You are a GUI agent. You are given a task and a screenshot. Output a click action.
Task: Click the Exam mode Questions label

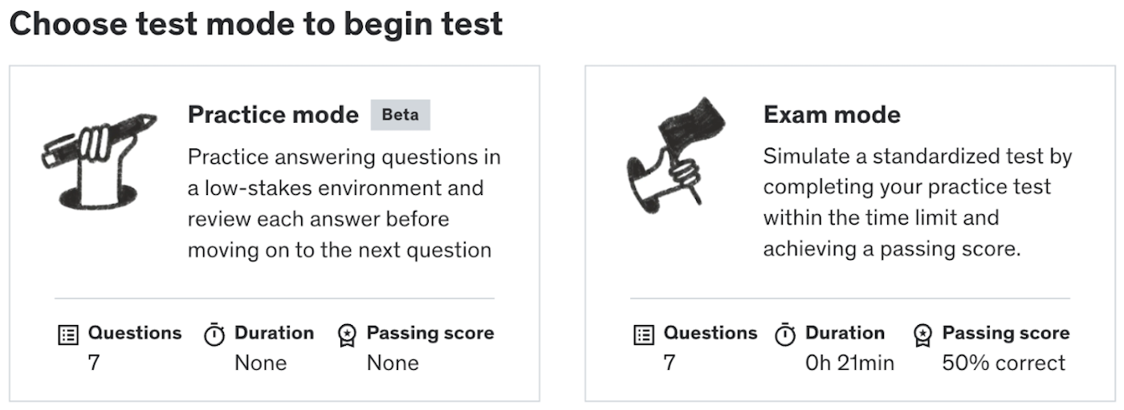tap(710, 333)
